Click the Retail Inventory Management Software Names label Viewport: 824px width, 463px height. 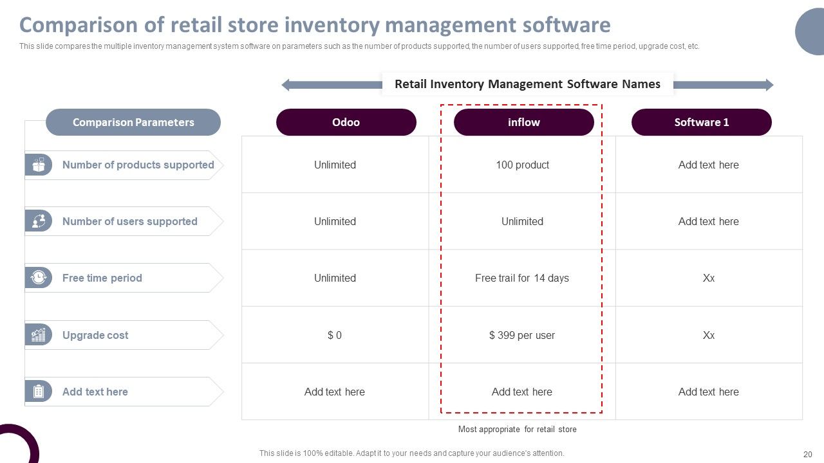(x=527, y=84)
